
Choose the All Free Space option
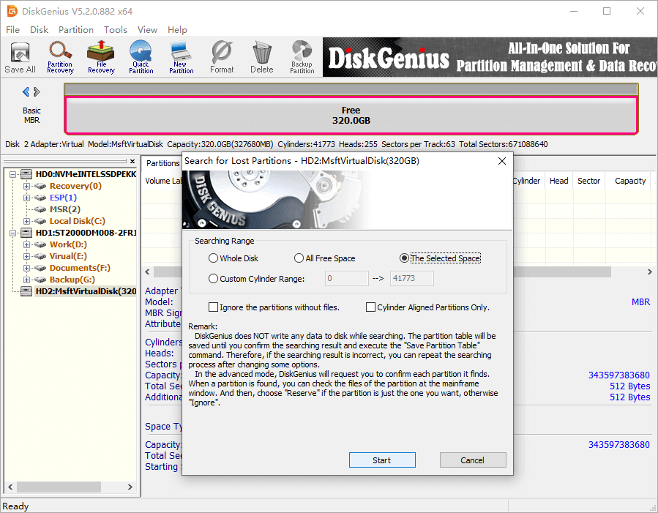pyautogui.click(x=299, y=258)
